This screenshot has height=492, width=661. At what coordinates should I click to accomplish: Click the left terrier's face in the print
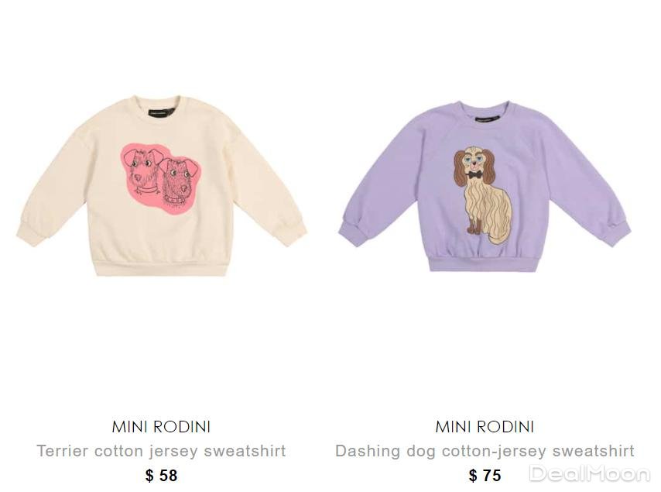(x=144, y=170)
